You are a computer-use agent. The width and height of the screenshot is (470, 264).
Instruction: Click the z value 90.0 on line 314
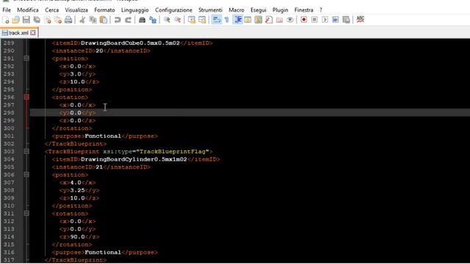[77, 237]
